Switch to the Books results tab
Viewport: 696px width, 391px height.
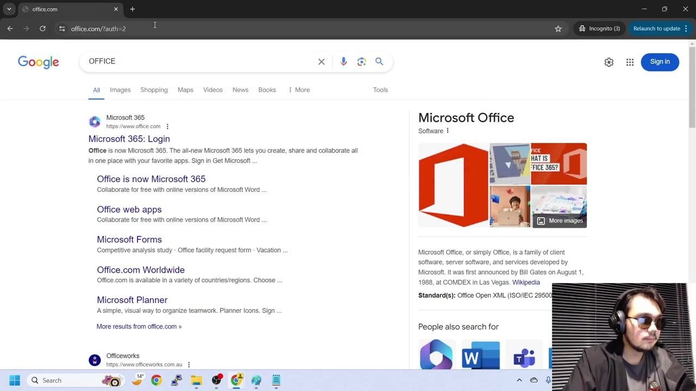tap(267, 90)
